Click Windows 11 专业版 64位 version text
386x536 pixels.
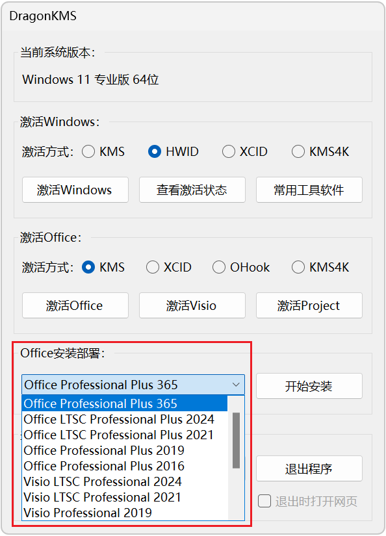(x=90, y=80)
